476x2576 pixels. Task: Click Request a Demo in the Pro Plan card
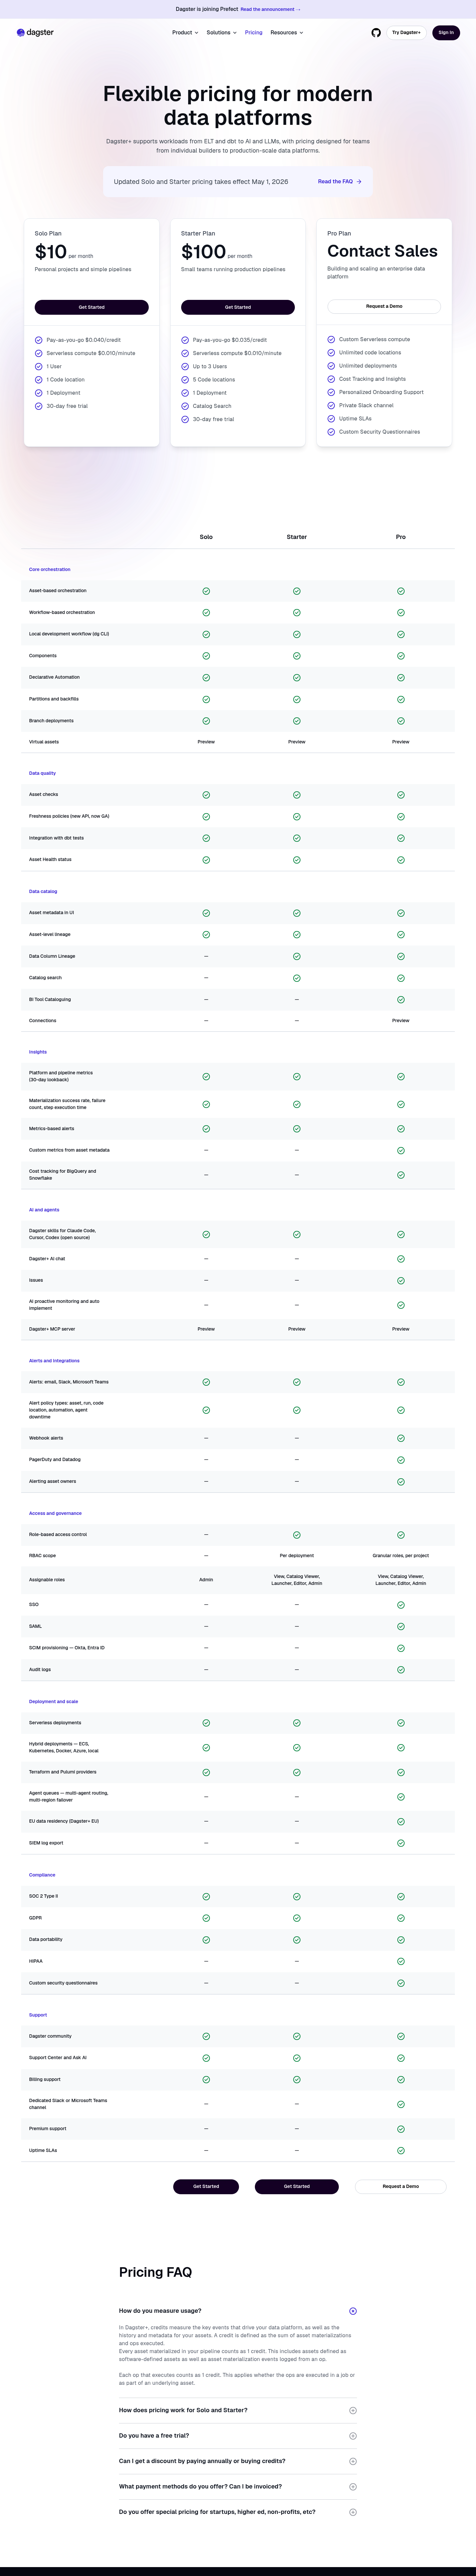[384, 306]
